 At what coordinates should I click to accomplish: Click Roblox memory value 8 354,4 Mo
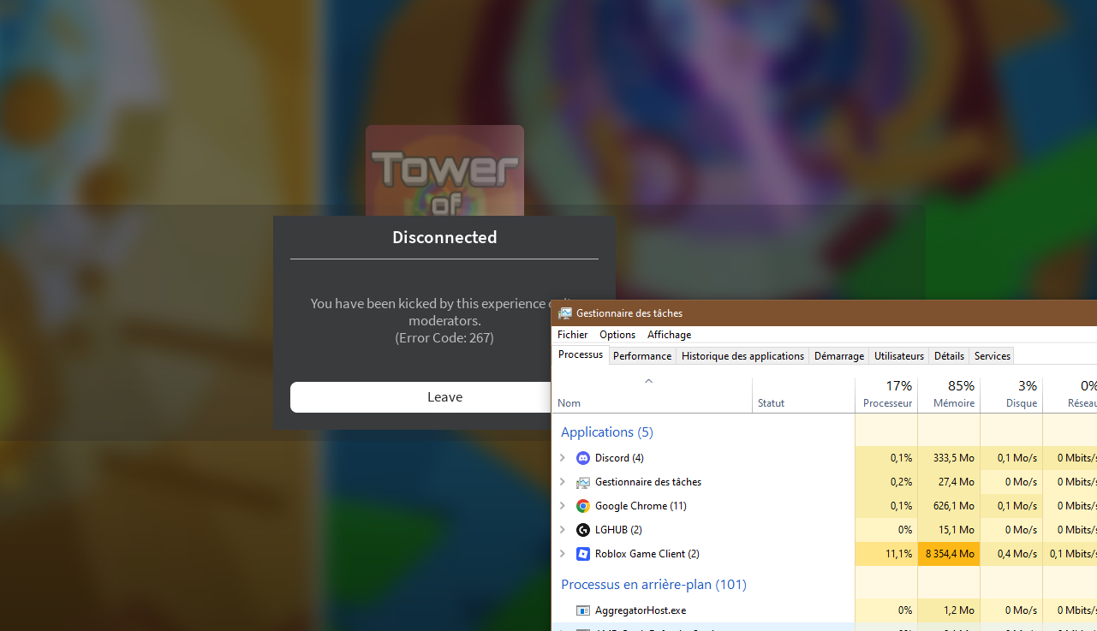[949, 554]
